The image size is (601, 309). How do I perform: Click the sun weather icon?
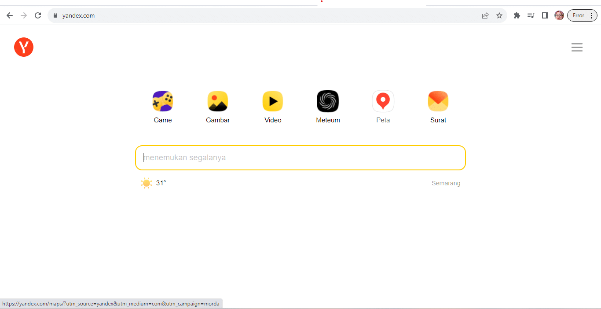[x=147, y=183]
